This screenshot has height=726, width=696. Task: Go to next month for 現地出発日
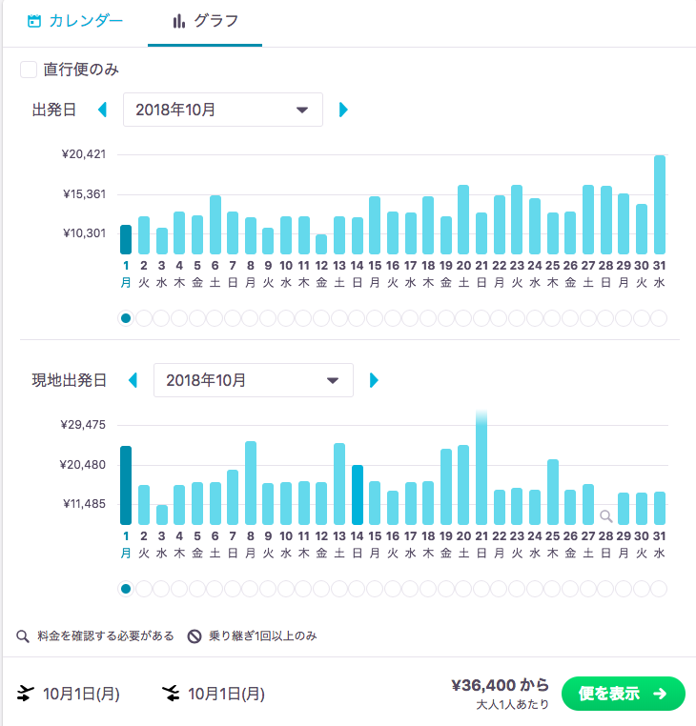[x=374, y=380]
